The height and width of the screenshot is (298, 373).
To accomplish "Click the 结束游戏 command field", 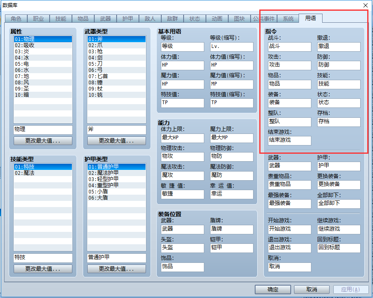I will [289, 141].
